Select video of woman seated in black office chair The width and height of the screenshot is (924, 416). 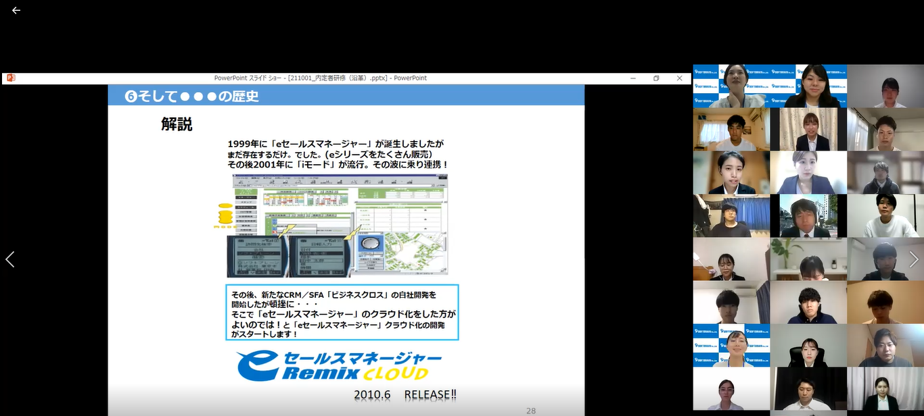point(808,346)
